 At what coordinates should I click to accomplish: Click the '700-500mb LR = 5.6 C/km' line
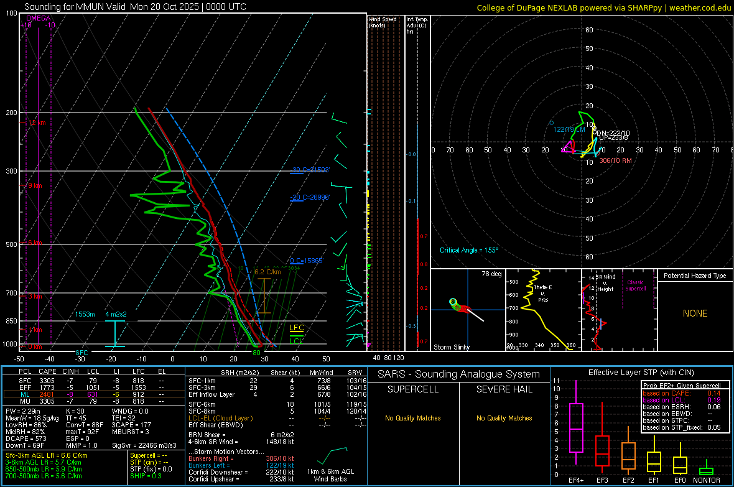click(x=44, y=476)
